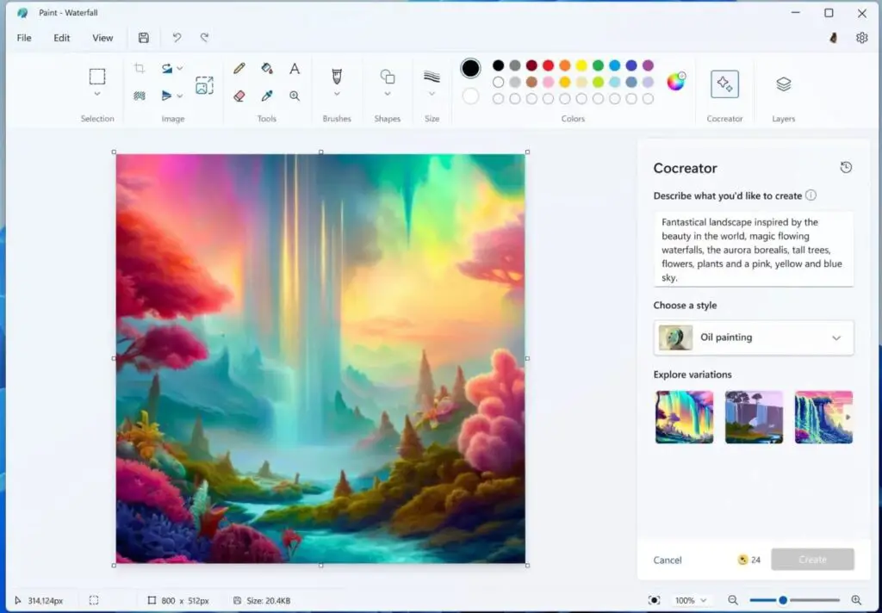
Task: Open the Magnifier tool
Action: (x=295, y=95)
